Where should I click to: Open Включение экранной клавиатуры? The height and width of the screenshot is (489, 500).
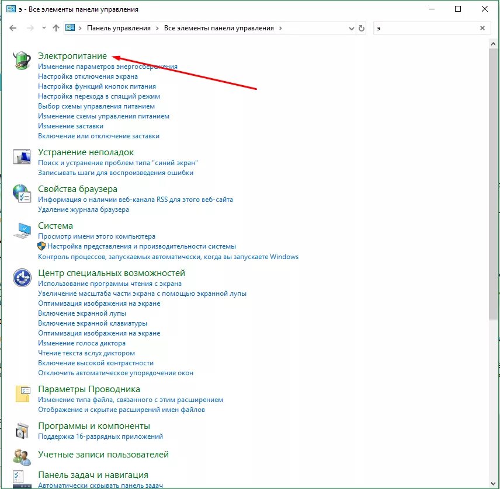click(92, 323)
